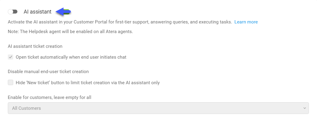Click the Helpdesk agent note text
Viewport: 317px width, 120px height.
tap(70, 32)
